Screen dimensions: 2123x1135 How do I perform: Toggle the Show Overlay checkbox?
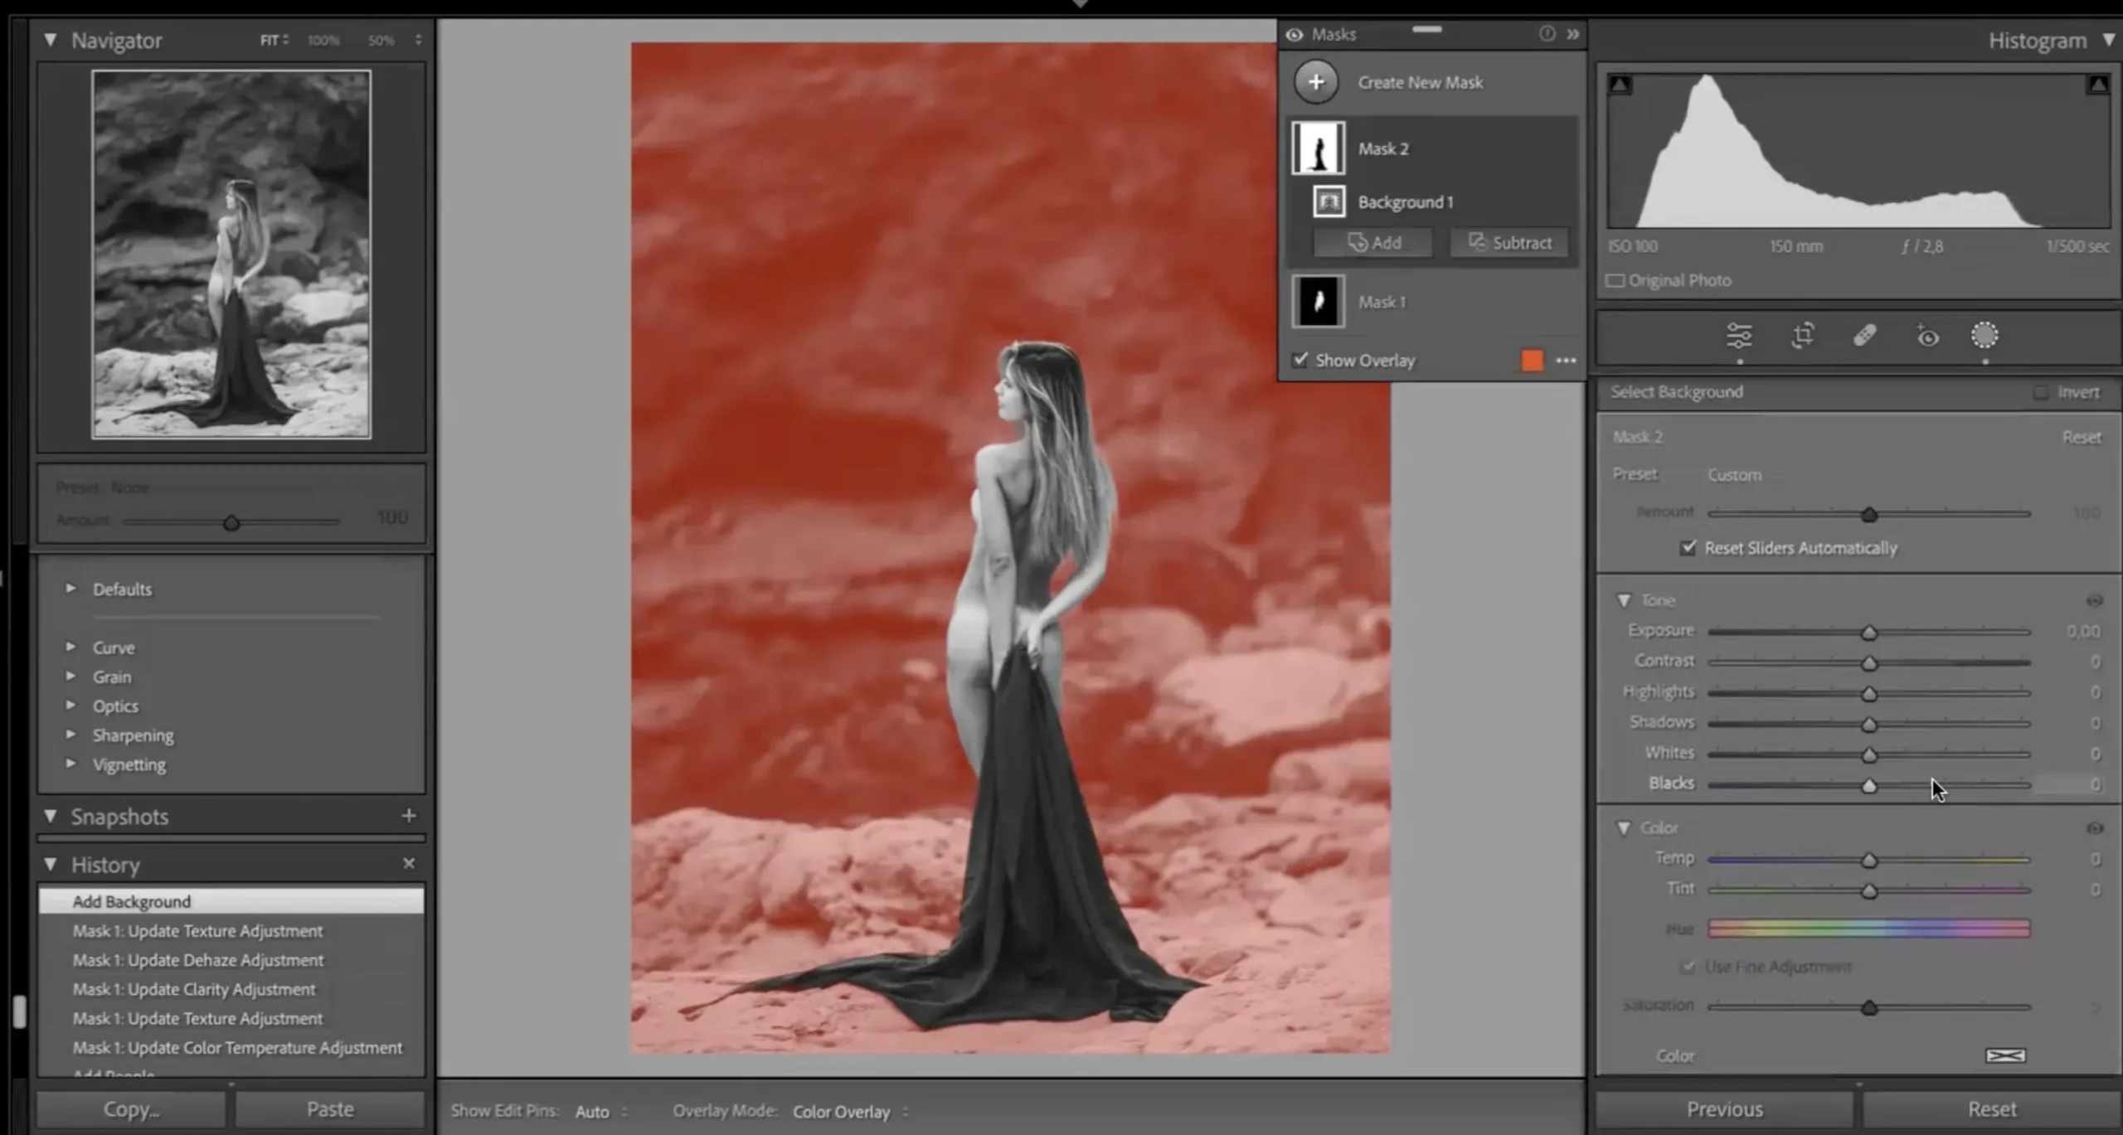(x=1300, y=360)
